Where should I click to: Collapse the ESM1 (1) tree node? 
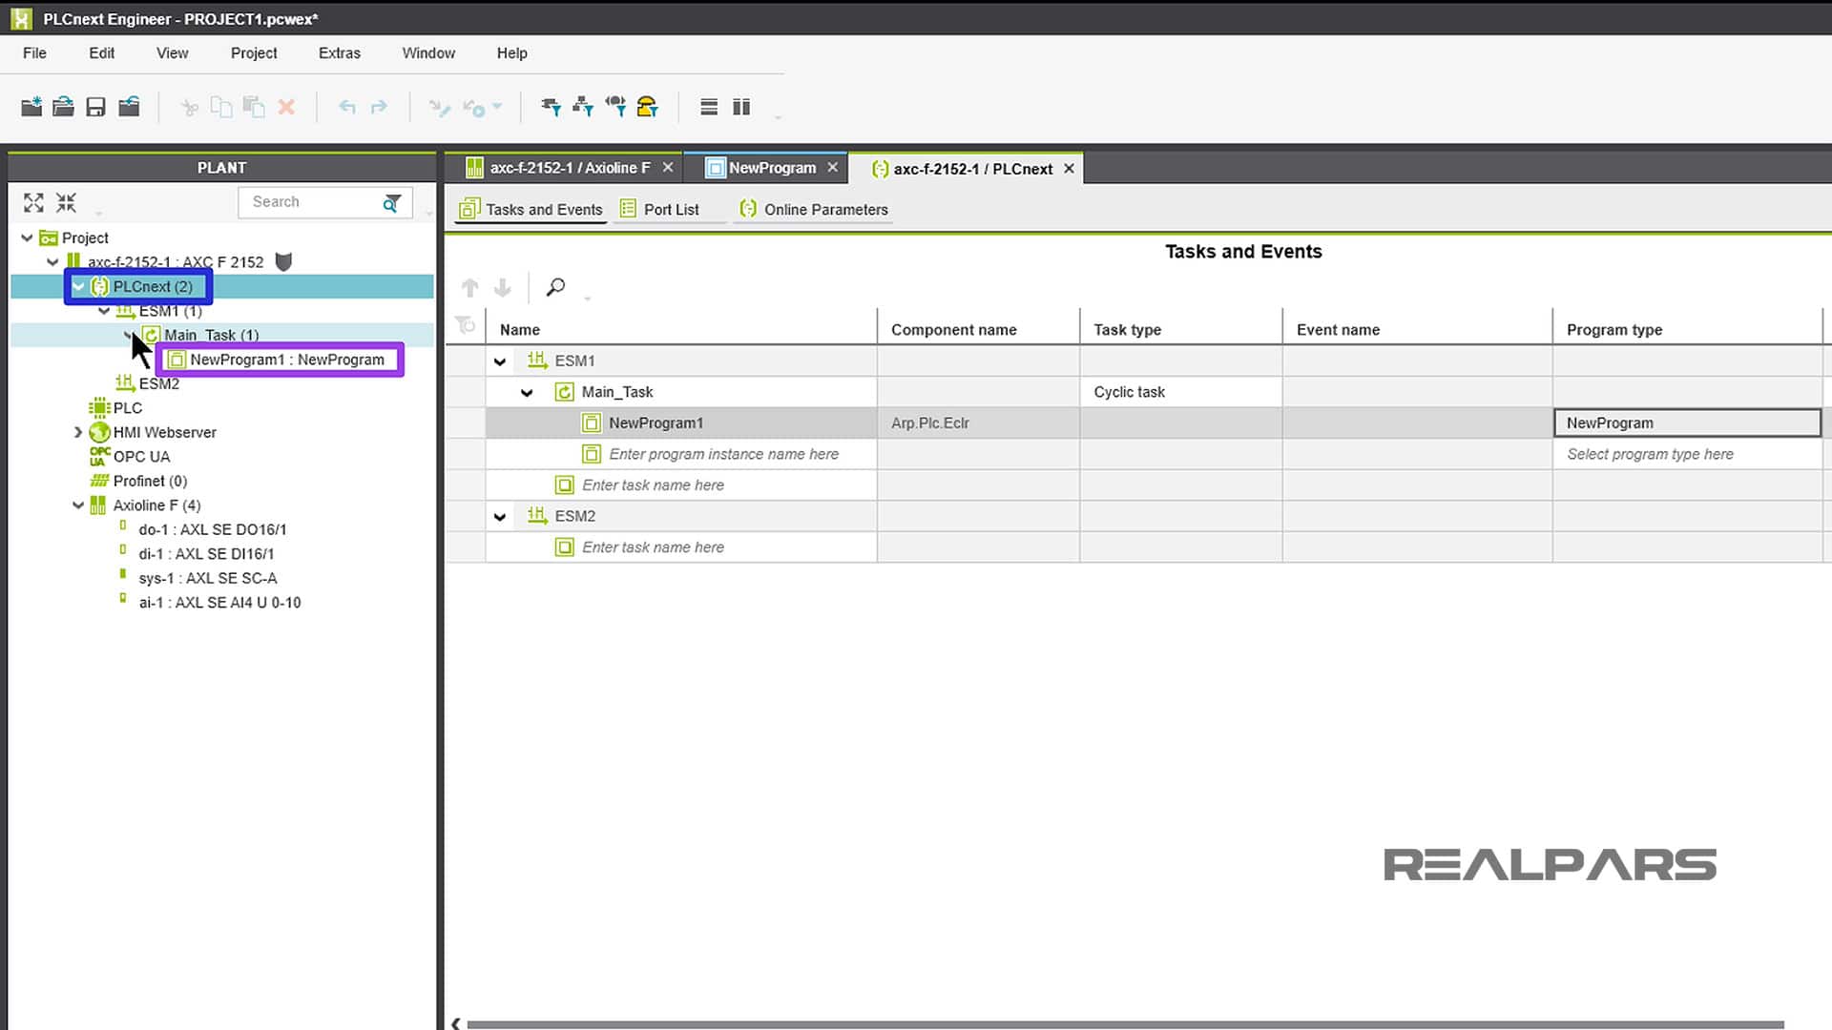click(x=104, y=311)
